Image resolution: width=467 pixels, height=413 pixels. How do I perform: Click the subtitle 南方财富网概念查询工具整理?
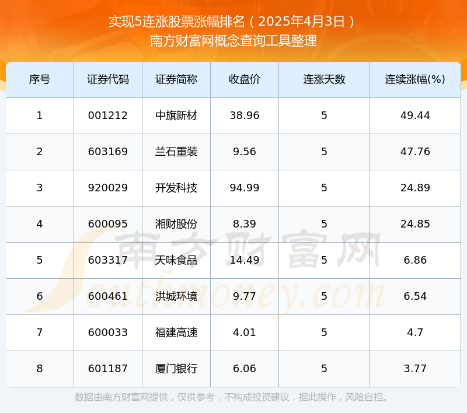click(233, 41)
